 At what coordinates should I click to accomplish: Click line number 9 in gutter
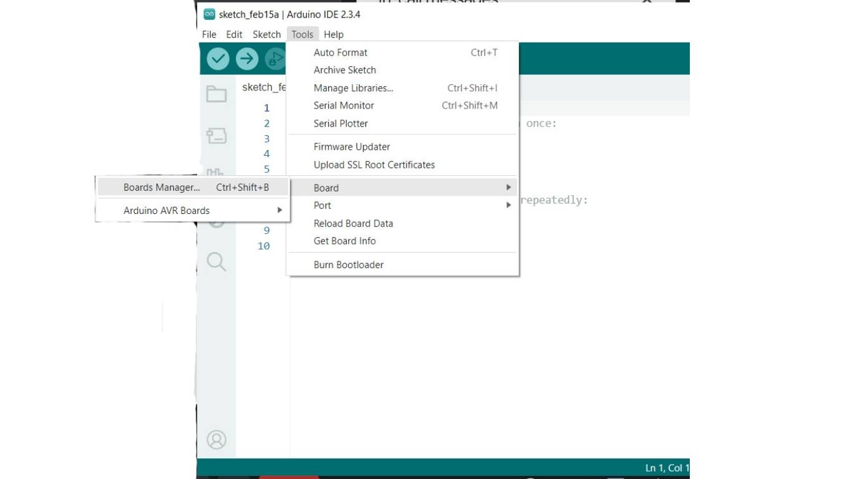tap(266, 230)
